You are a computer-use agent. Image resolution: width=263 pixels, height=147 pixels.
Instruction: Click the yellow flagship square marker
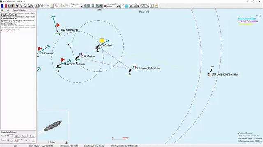click(102, 41)
